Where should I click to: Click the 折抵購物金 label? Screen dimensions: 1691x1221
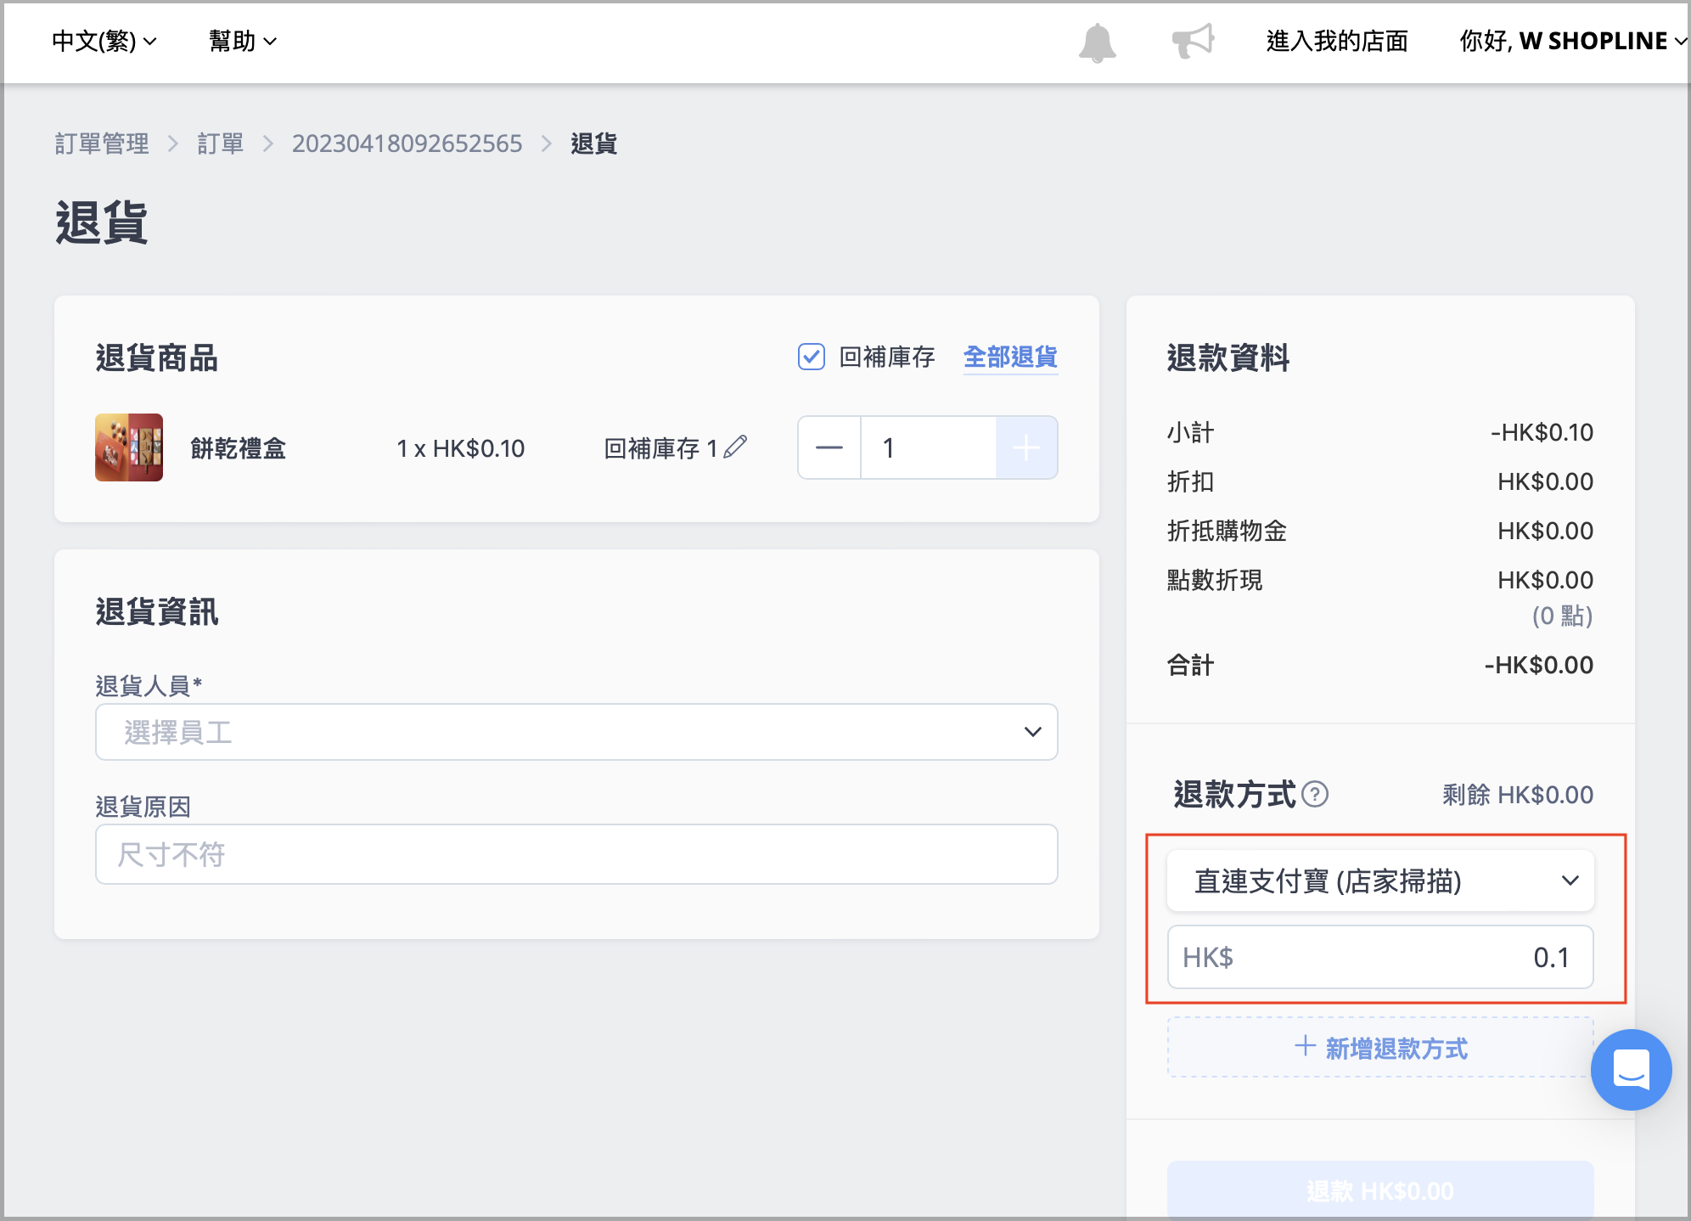1227,531
